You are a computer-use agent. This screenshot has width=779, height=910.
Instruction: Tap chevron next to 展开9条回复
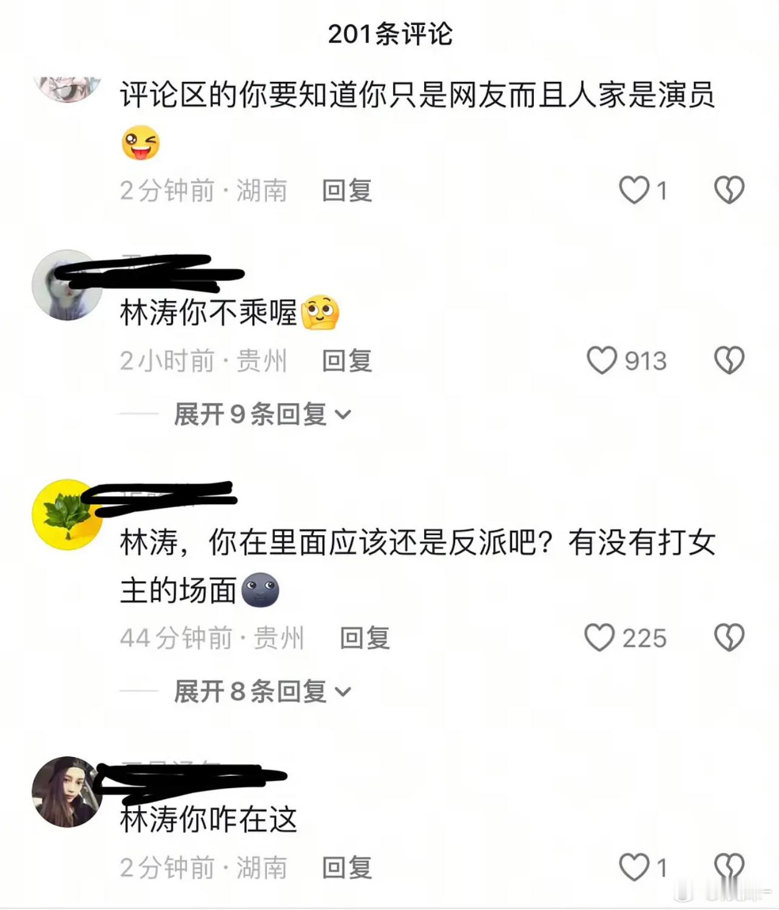pyautogui.click(x=343, y=415)
